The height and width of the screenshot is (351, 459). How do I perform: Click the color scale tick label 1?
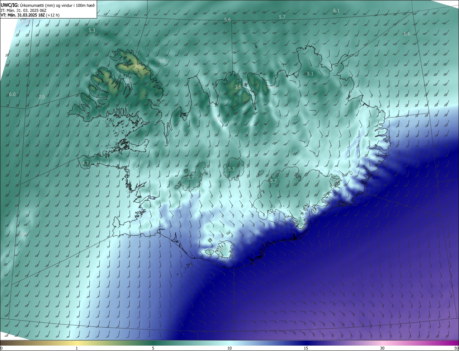pyautogui.click(x=77, y=348)
